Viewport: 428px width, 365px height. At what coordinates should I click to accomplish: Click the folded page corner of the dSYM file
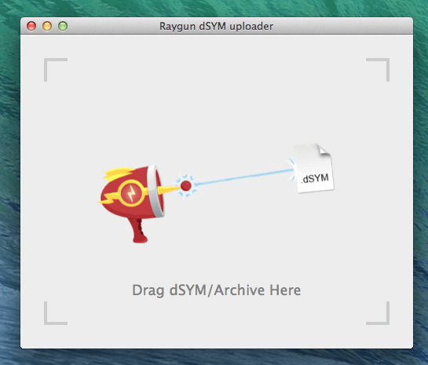[324, 150]
